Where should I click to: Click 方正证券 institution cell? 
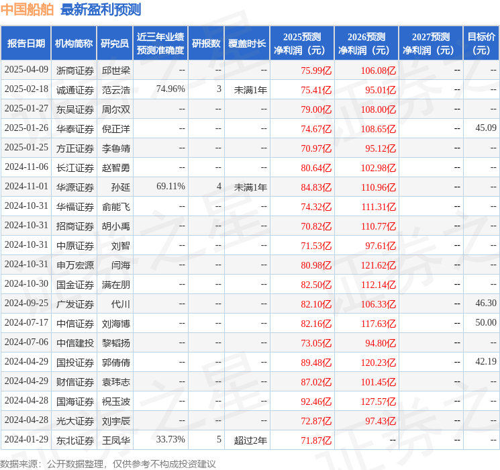pos(75,148)
